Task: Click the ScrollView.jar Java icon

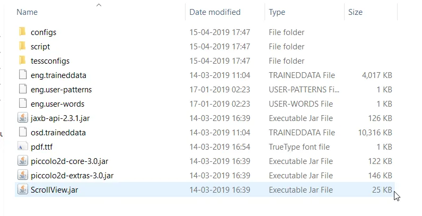Action: (x=22, y=189)
